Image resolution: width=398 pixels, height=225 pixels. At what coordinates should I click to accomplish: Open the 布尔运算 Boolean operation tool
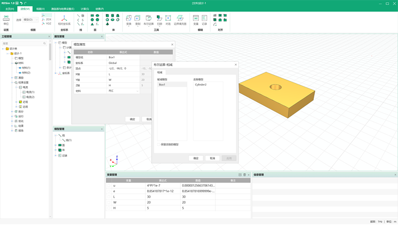tap(148, 19)
